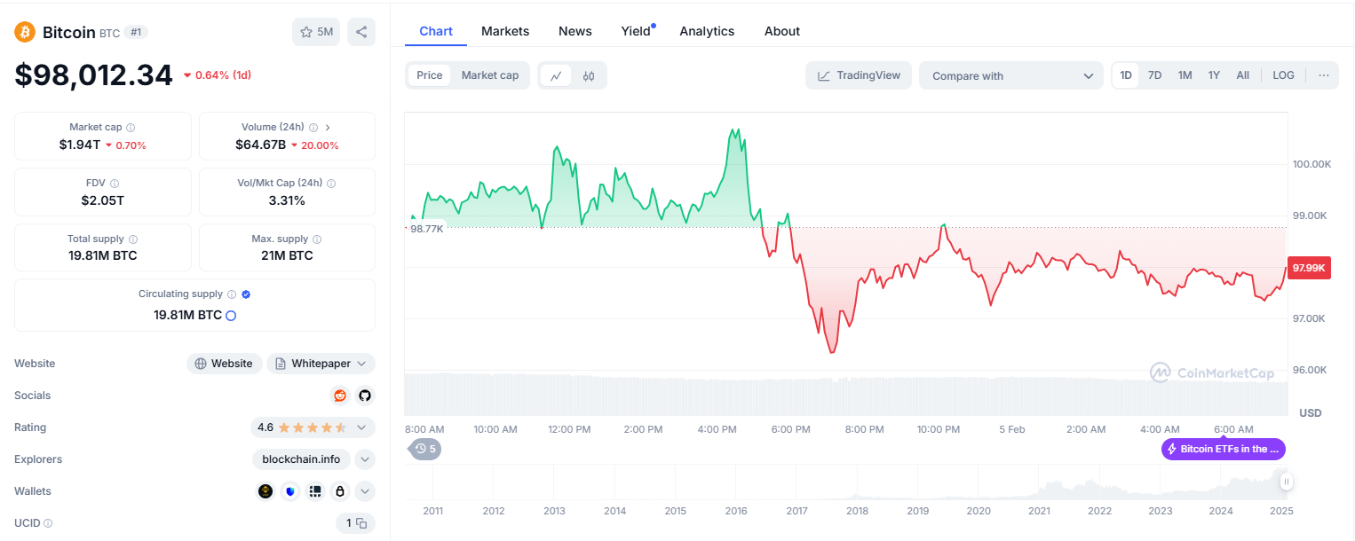The width and height of the screenshot is (1355, 541).
Task: Show Market cap info tooltip icon
Action: [x=131, y=128]
